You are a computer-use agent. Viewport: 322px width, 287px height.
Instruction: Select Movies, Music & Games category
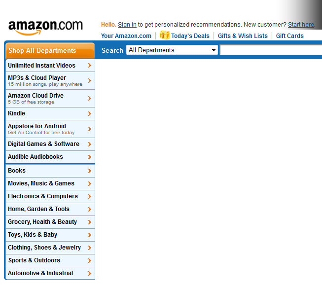click(x=41, y=183)
